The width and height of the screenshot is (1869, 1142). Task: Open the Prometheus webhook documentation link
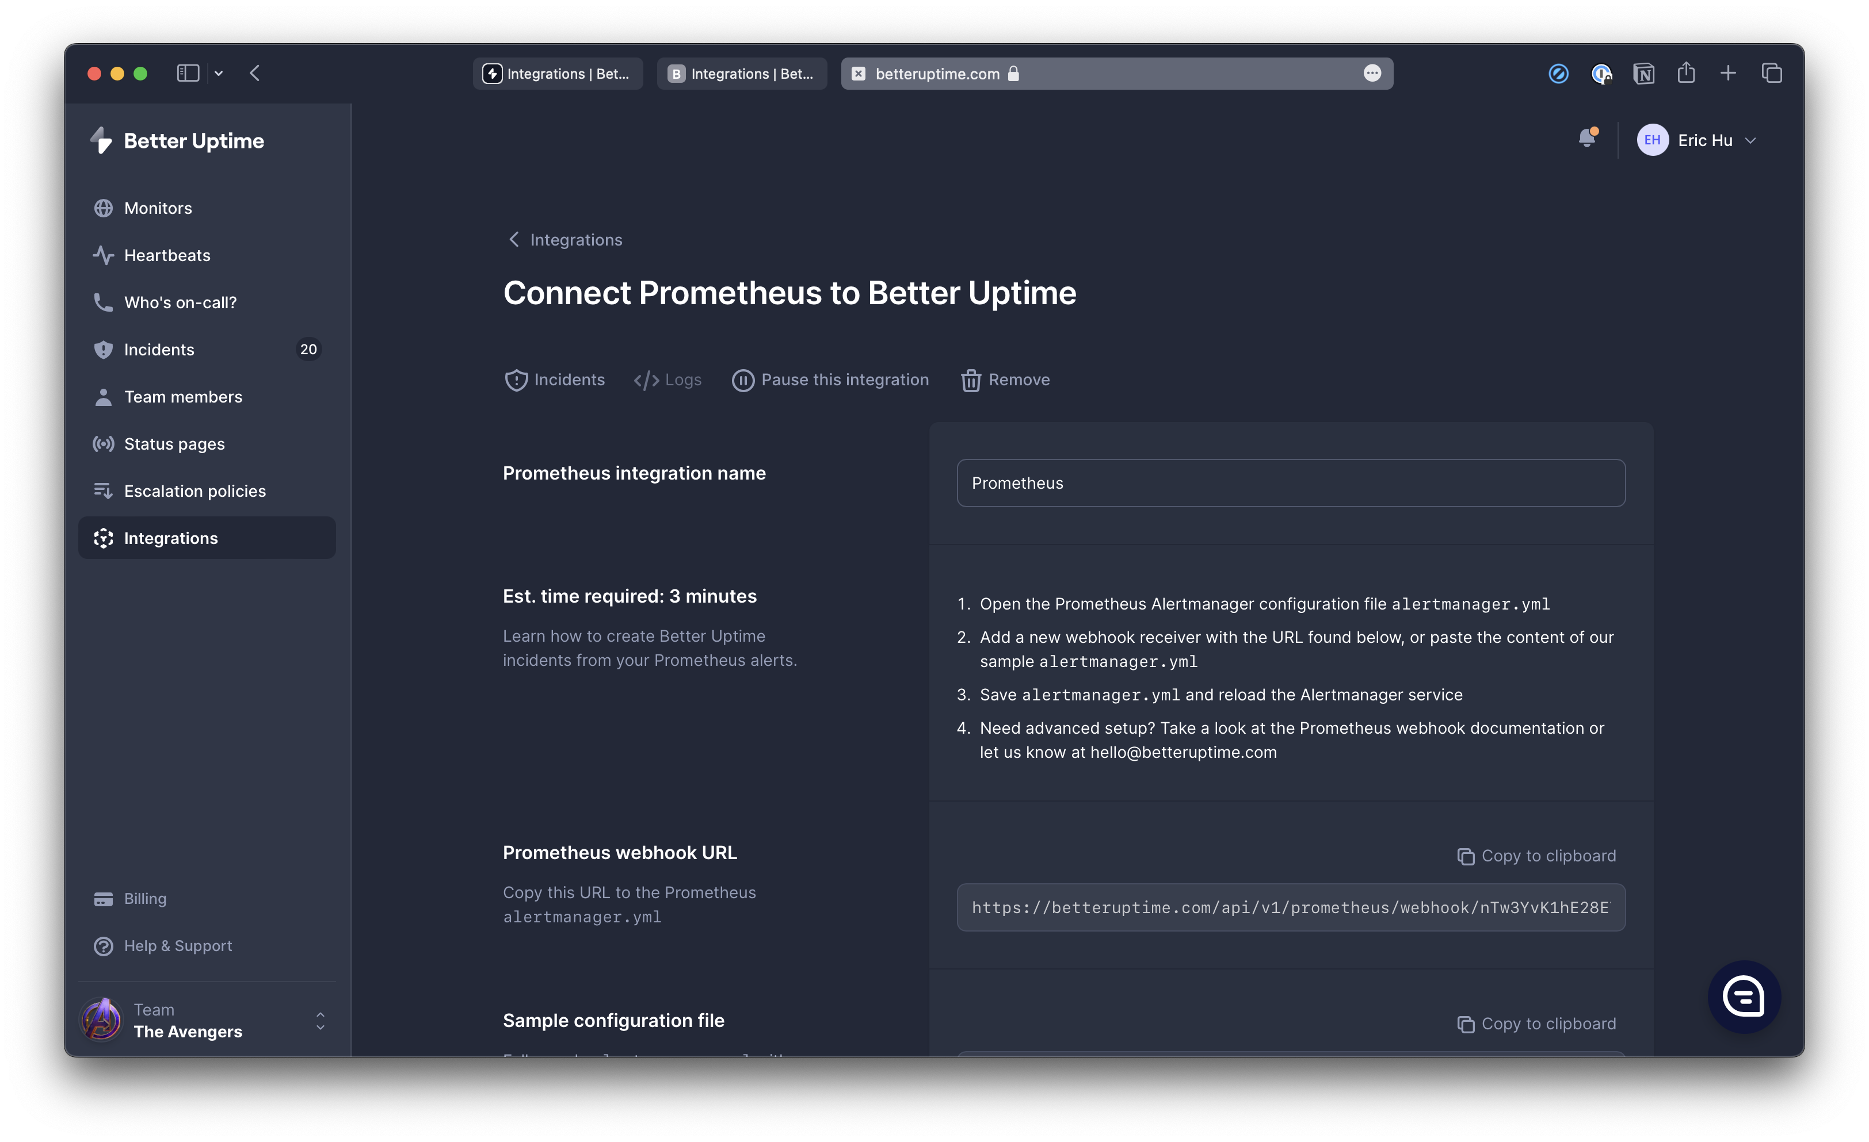tap(1441, 727)
